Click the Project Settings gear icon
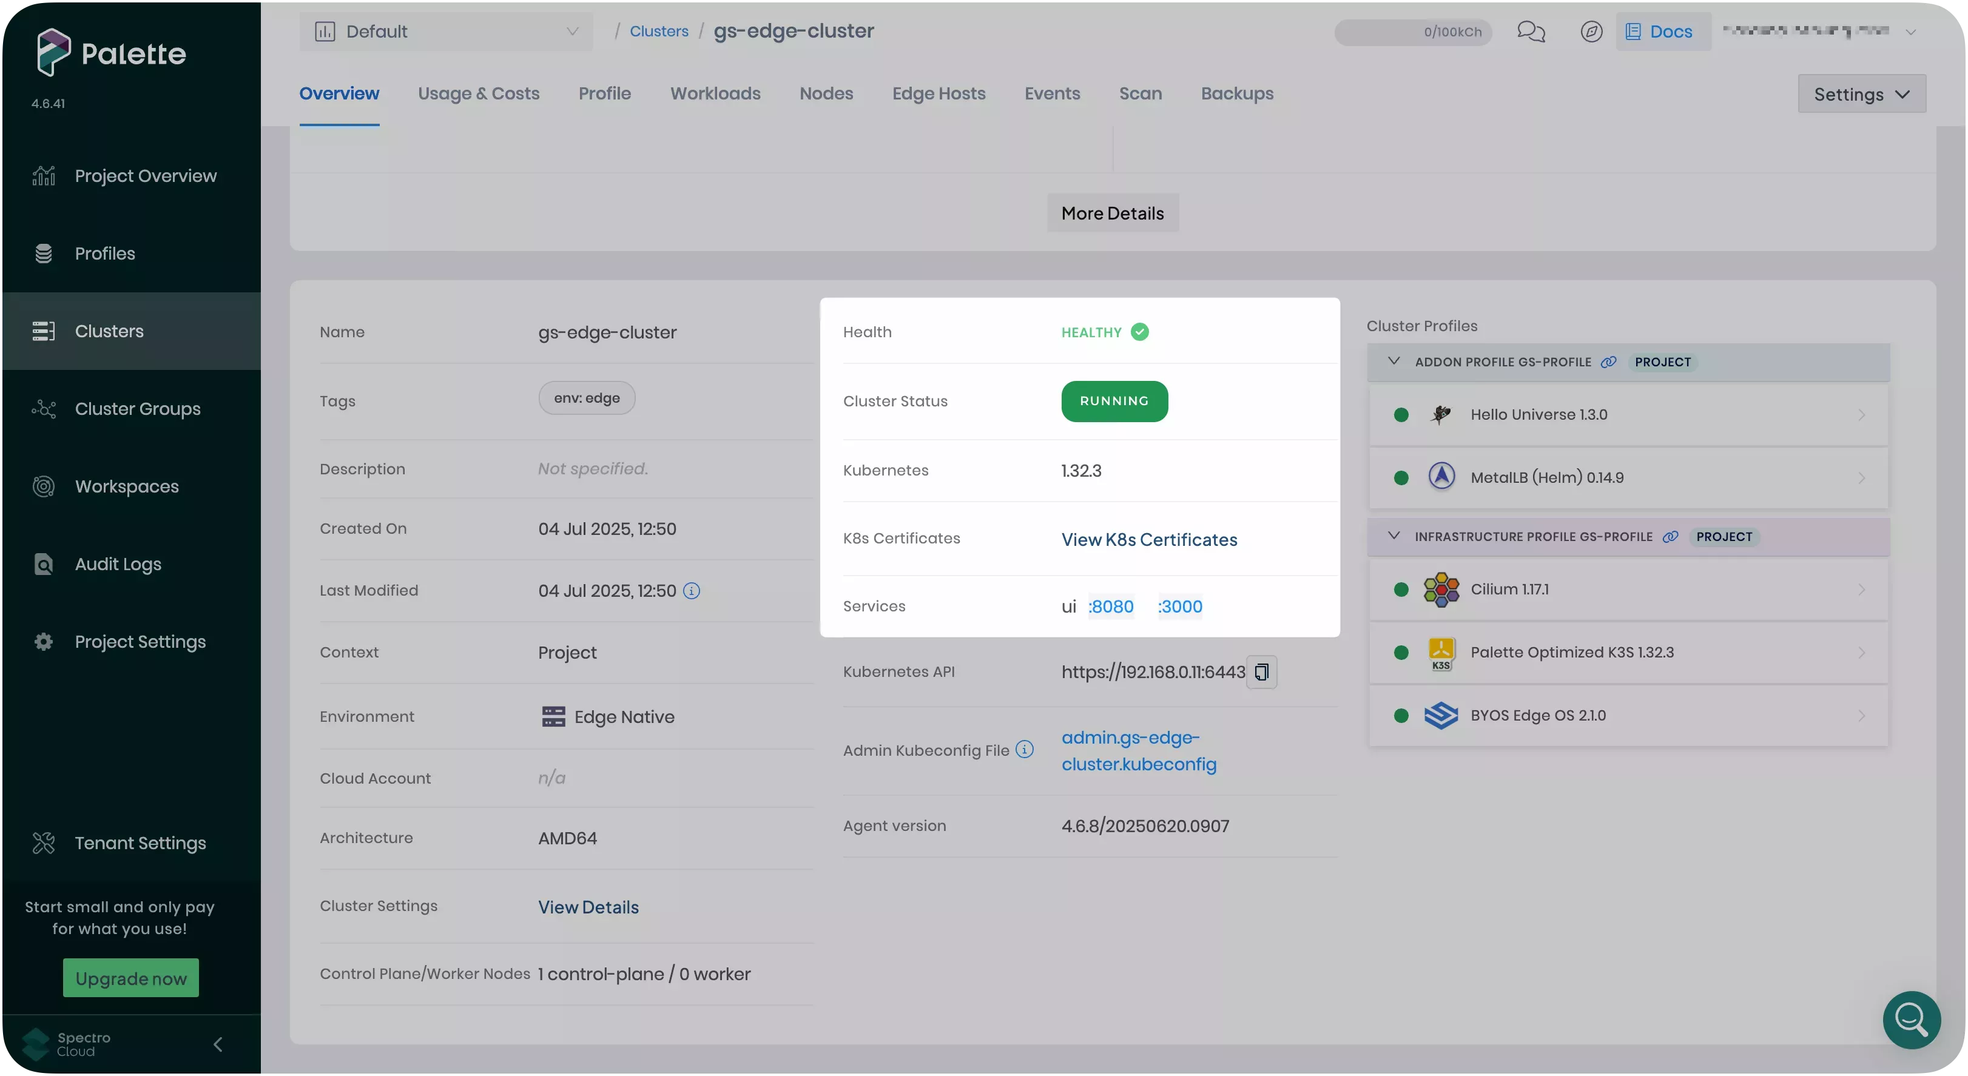 tap(44, 642)
